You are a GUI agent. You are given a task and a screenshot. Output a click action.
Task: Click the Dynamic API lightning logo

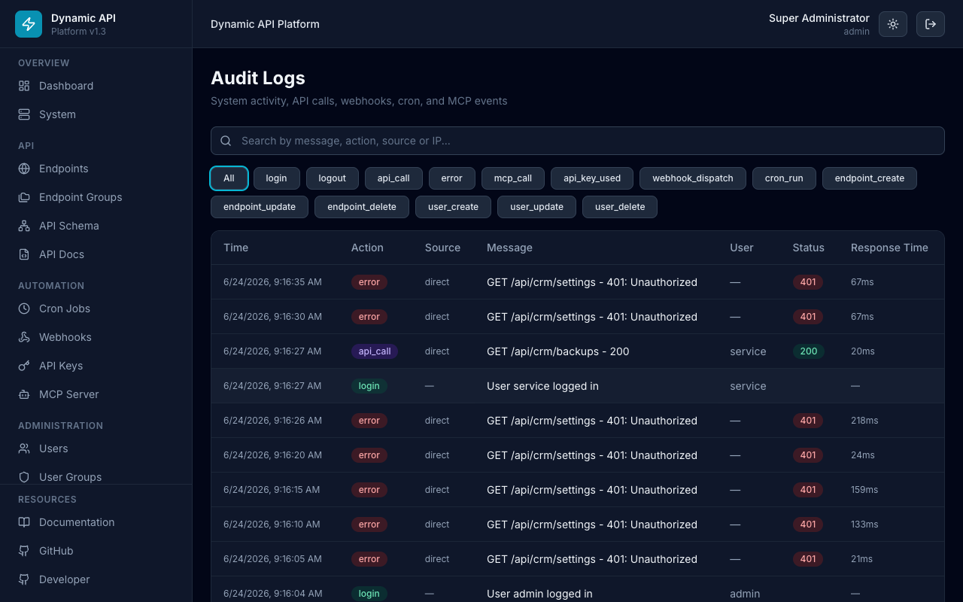[29, 24]
